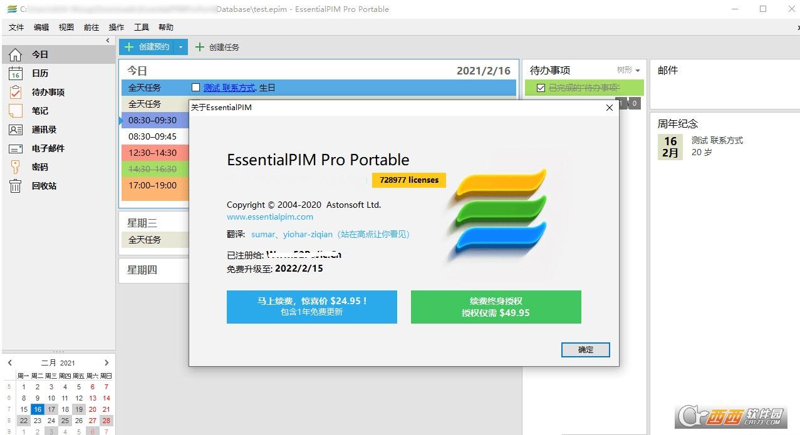Uncheck the 已完成的"待办事项" checkbox
This screenshot has width=800, height=435.
tap(541, 88)
